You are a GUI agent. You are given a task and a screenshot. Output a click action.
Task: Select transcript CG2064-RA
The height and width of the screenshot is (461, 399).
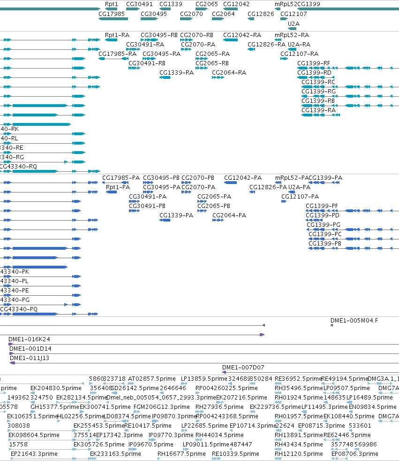[229, 73]
